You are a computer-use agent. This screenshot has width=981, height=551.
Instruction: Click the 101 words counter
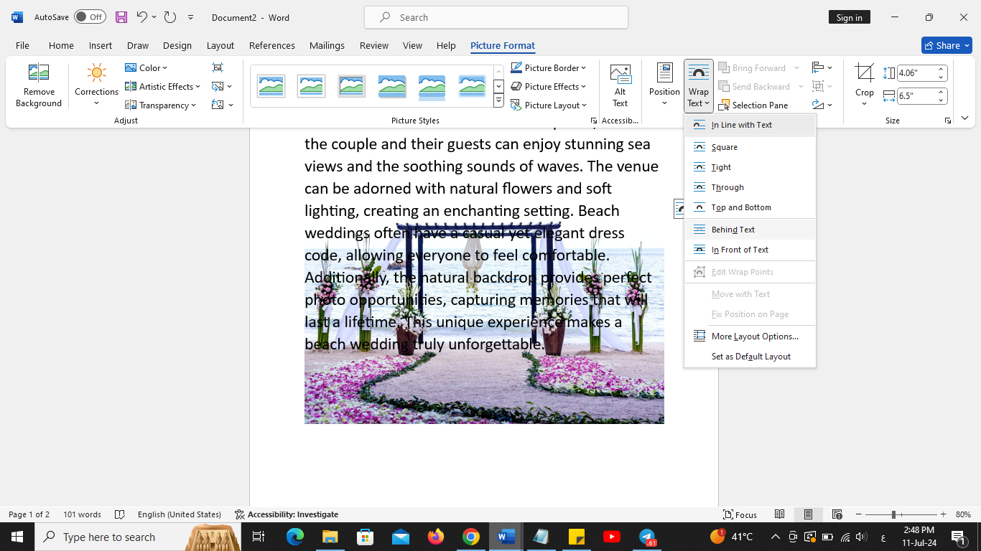point(82,514)
